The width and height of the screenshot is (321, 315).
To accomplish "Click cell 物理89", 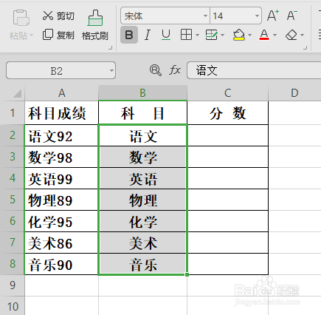I will pos(61,200).
